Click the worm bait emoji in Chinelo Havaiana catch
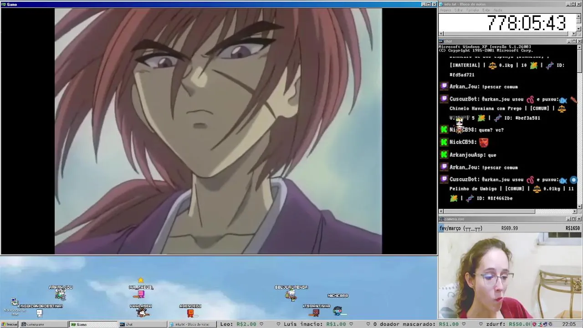This screenshot has height=328, width=583. point(530,99)
